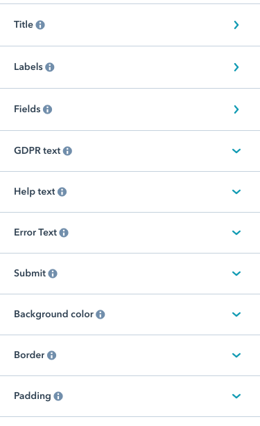This screenshot has width=260, height=426.
Task: Click the info icon next to Labels
Action: pyautogui.click(x=50, y=67)
